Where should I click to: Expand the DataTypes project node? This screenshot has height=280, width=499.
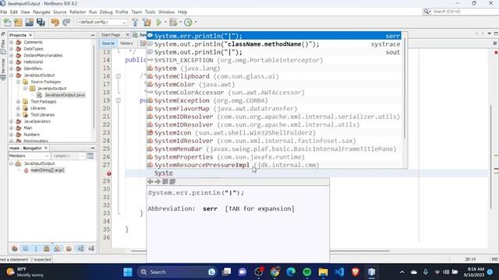12,48
